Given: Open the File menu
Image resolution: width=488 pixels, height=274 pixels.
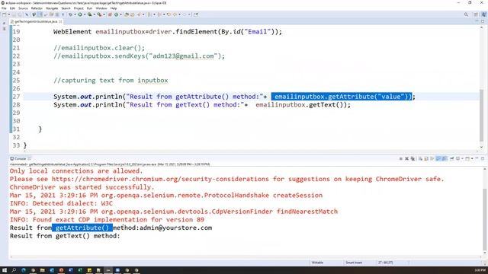Looking at the screenshot, I should tap(4, 8).
